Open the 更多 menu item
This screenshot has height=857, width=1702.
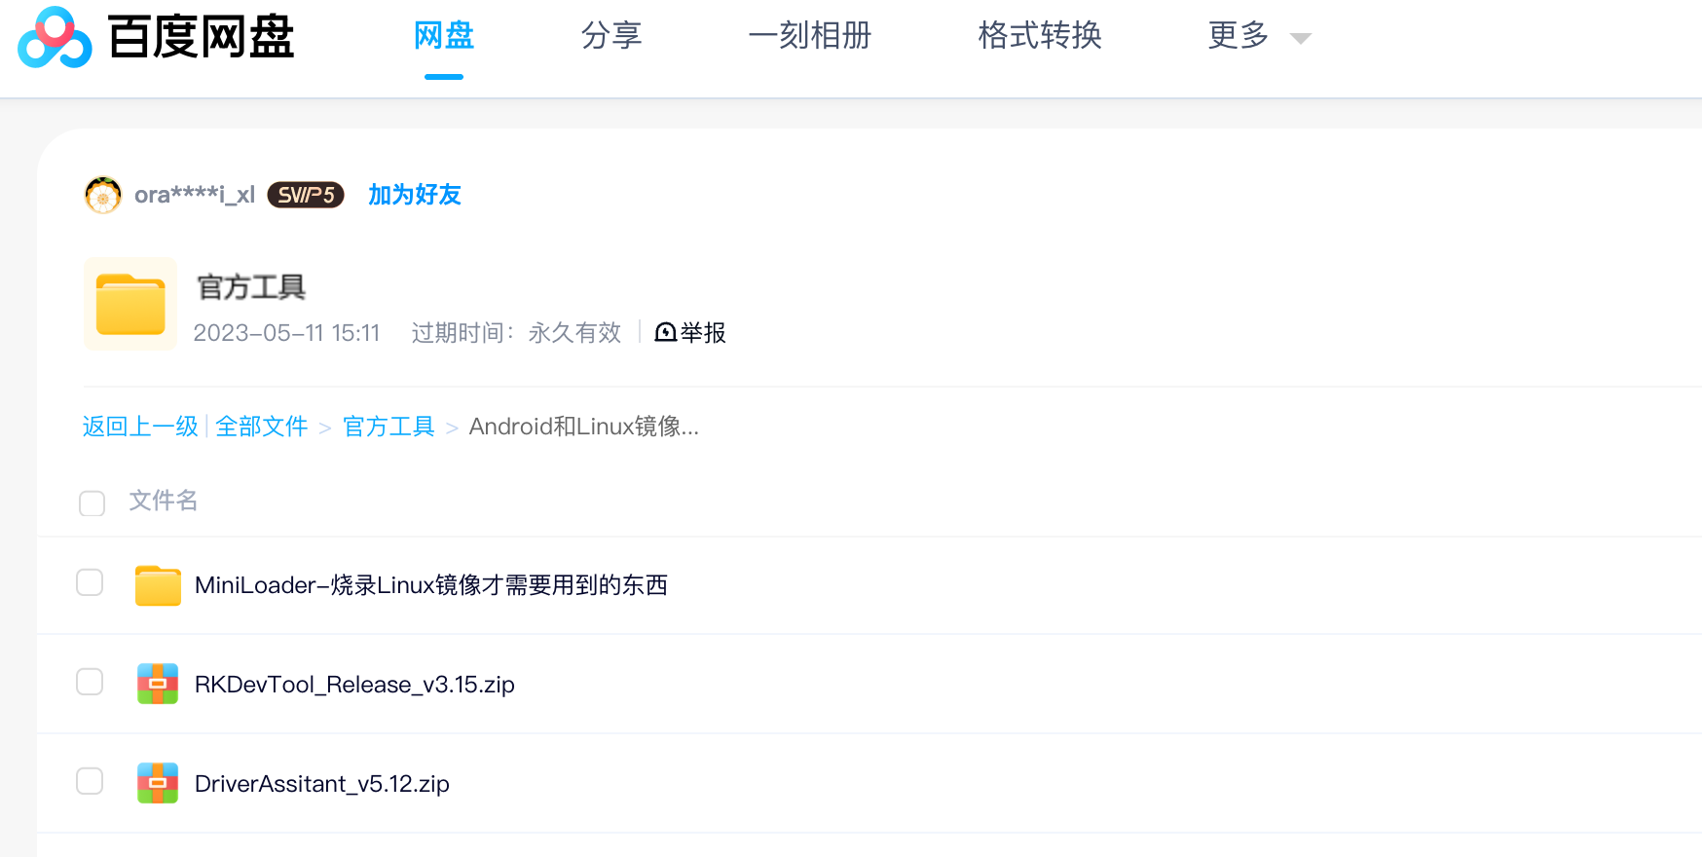(x=1239, y=36)
